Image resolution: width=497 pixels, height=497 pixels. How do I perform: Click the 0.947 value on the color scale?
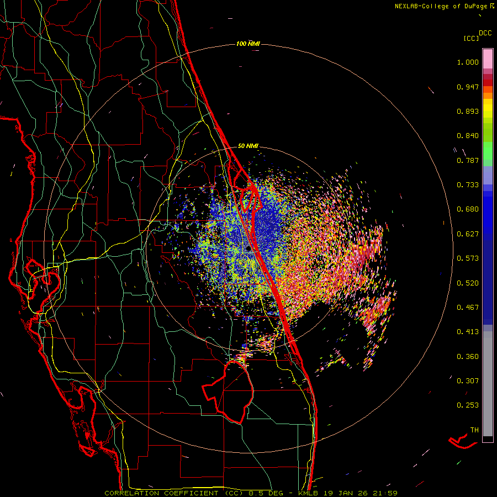coord(468,87)
